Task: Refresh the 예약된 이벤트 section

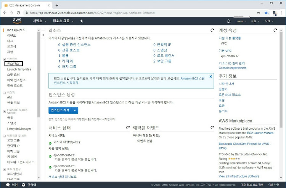Action: (212, 127)
